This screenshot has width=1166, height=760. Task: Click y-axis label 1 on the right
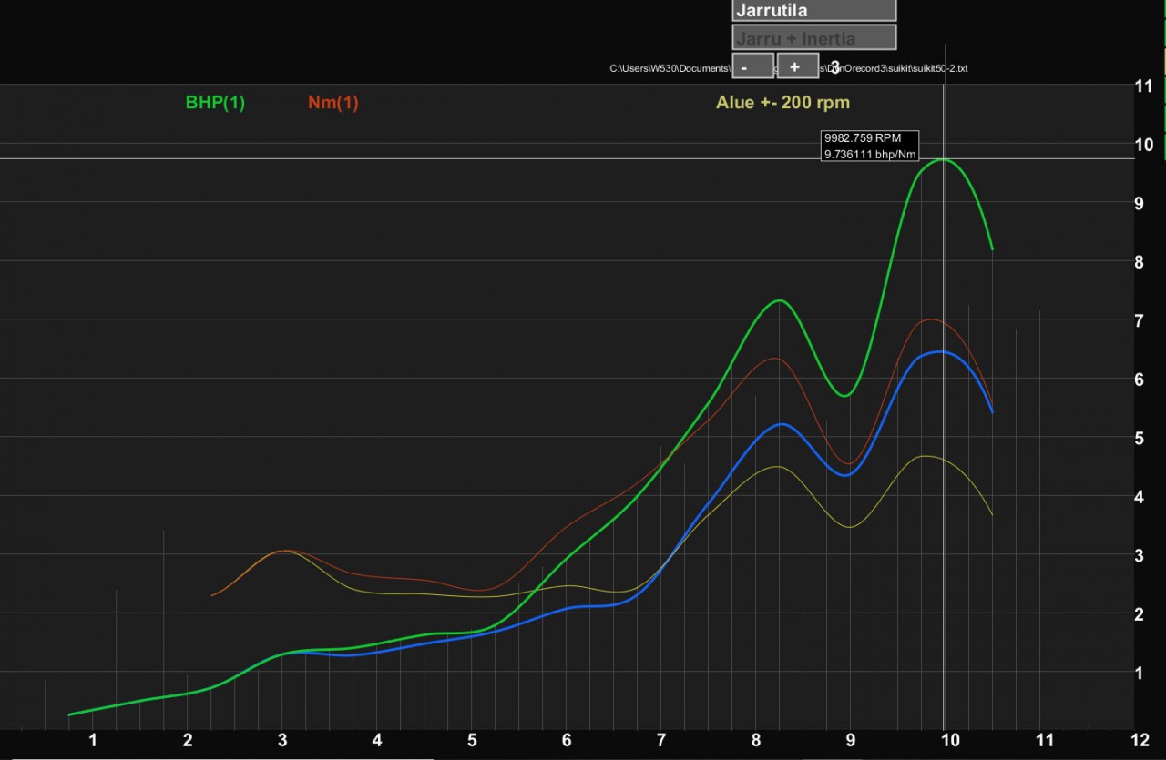point(1138,673)
